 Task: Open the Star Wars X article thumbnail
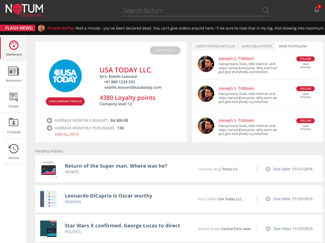49,228
